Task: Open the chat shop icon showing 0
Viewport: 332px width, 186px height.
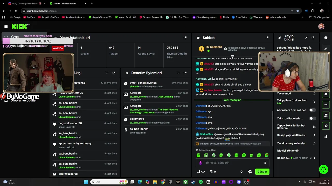Action: coord(212,172)
